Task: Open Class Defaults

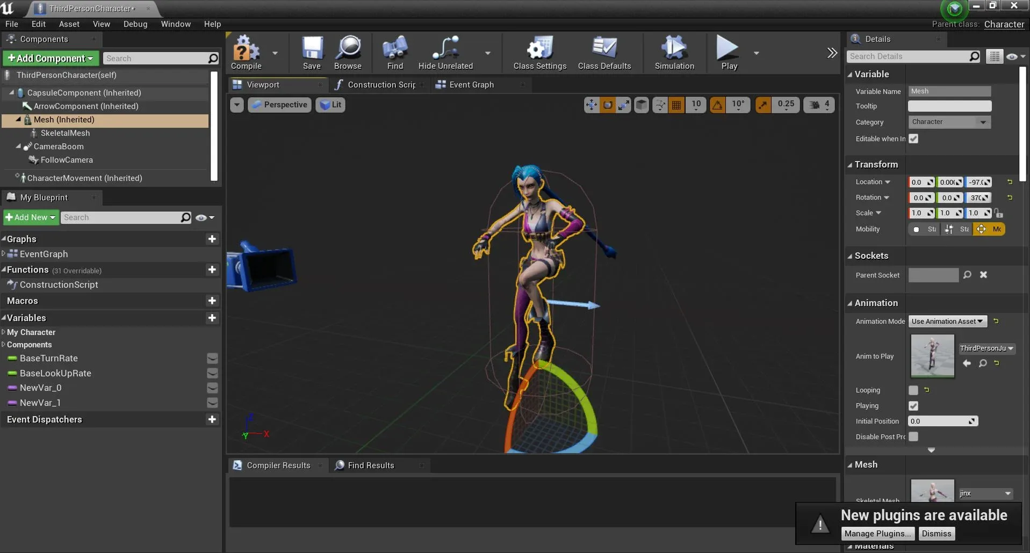Action: coord(604,53)
